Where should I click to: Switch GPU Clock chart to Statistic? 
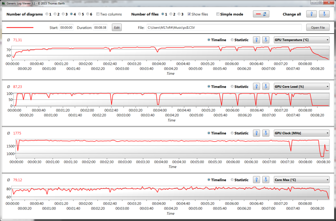click(x=233, y=133)
